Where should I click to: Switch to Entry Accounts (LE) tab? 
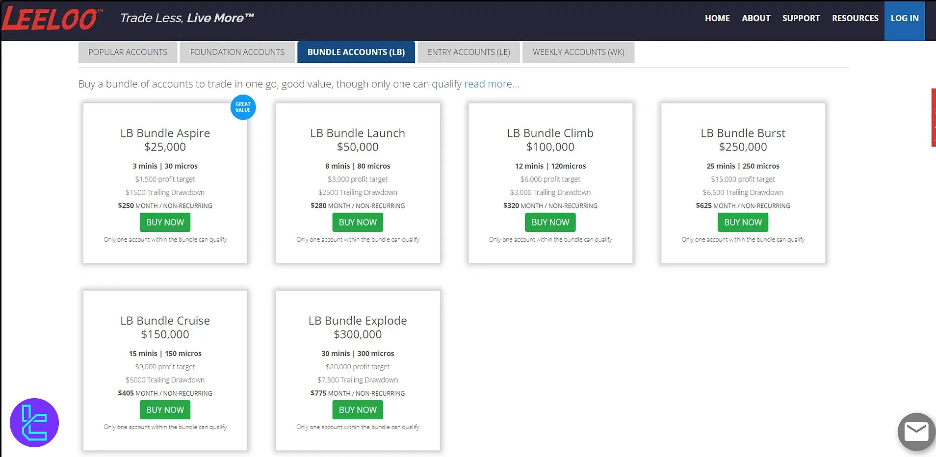[468, 52]
